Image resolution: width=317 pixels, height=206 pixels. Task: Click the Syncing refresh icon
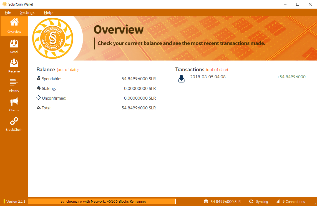[x=251, y=201]
